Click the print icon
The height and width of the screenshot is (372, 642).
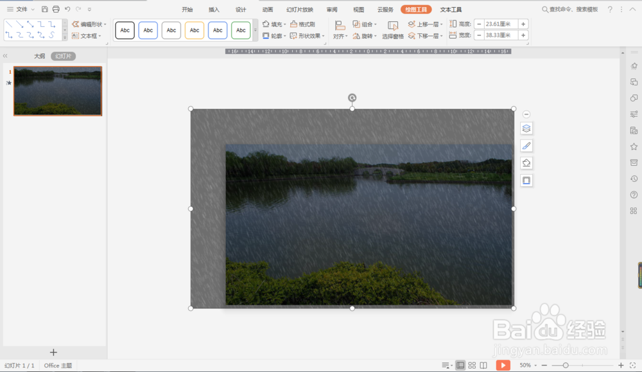coord(56,9)
